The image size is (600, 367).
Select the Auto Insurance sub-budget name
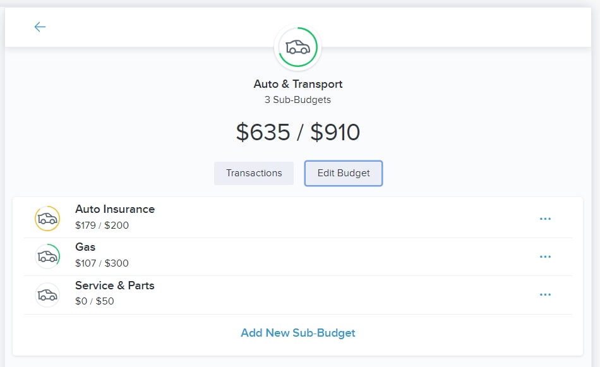tap(115, 209)
